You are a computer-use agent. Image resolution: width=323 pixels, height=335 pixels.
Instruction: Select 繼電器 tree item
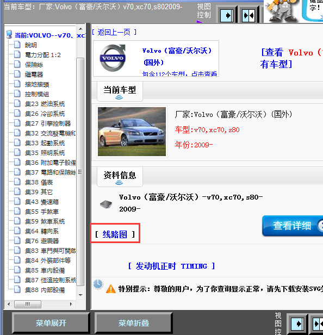click(34, 75)
